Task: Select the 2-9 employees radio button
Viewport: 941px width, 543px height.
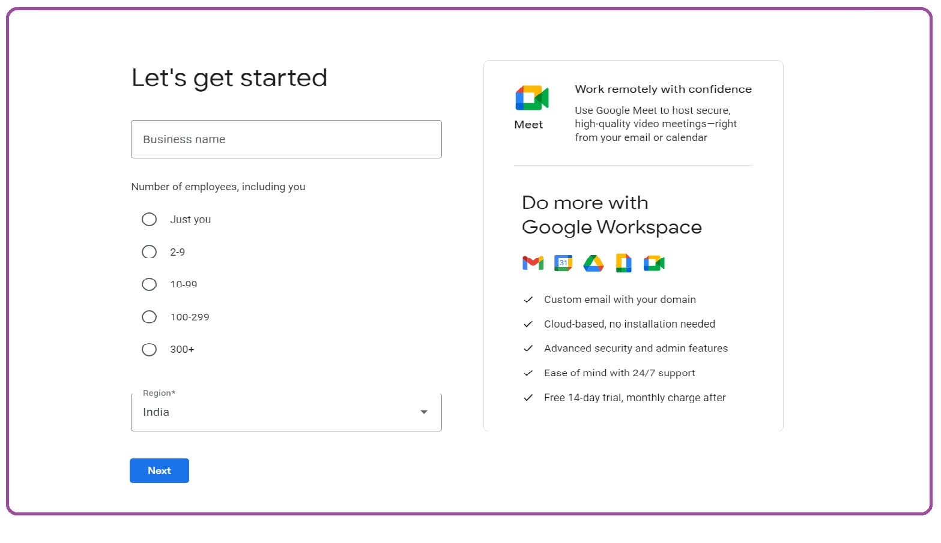Action: [149, 251]
